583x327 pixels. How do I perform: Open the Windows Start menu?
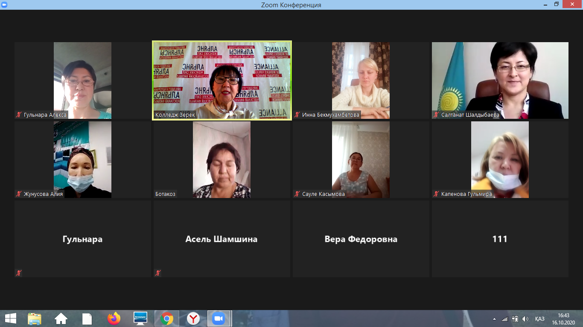tap(10, 318)
